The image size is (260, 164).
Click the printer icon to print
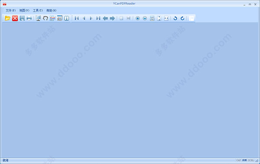pyautogui.click(x=29, y=18)
